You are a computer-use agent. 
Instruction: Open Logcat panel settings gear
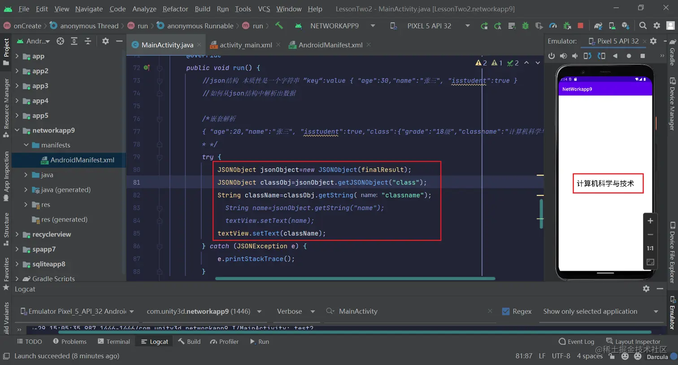coord(646,289)
